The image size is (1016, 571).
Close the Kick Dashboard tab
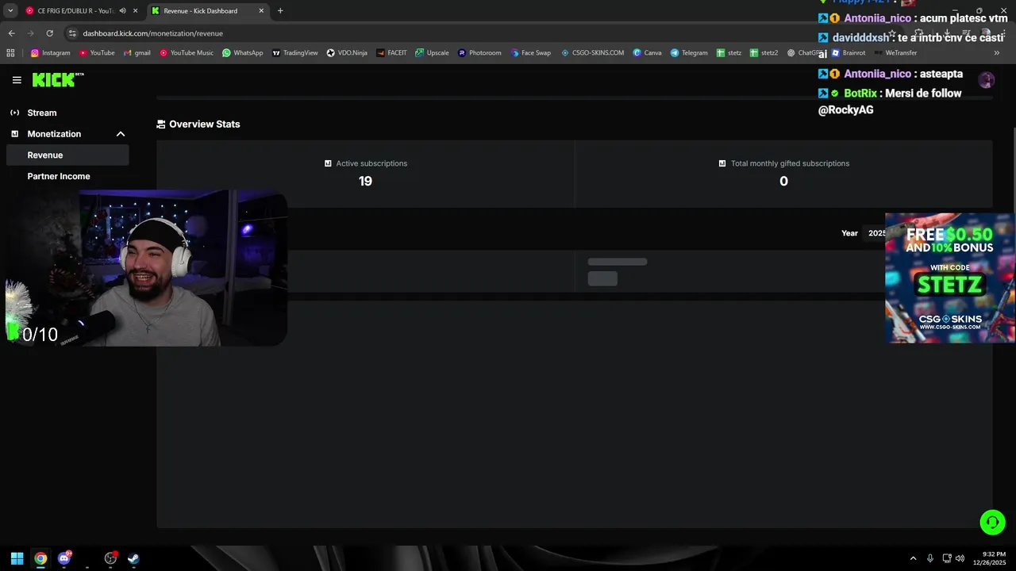point(261,11)
